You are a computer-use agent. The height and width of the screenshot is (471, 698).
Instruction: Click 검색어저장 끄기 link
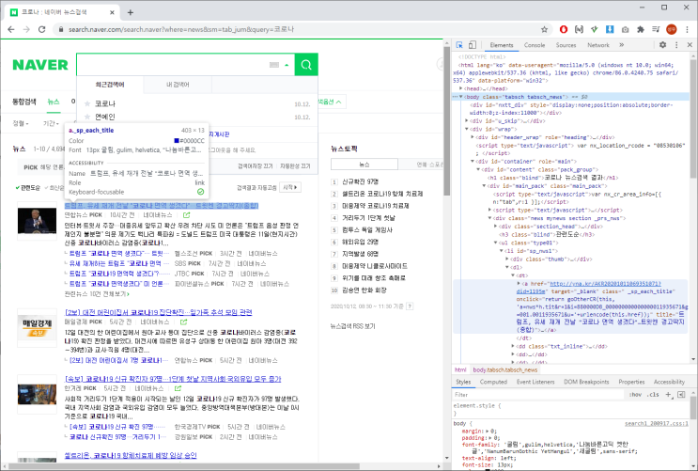256,165
